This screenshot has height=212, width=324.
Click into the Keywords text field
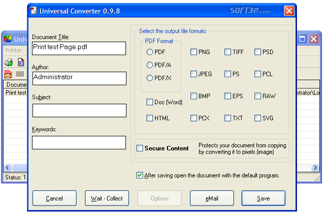pos(79,142)
